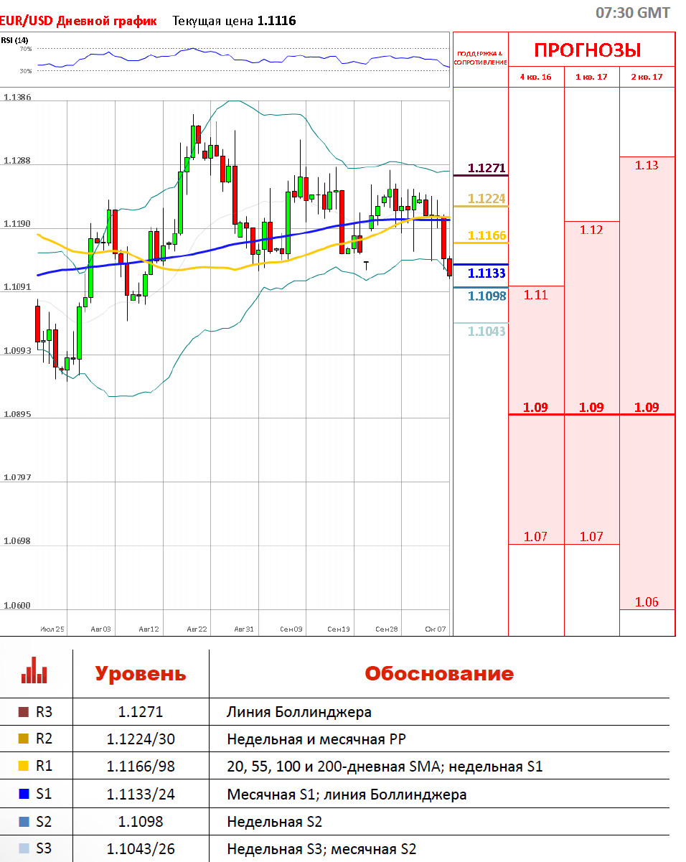Click the 'EUR/USD Дневной график' title
Viewport: 686px width, 862px height.
pos(78,21)
